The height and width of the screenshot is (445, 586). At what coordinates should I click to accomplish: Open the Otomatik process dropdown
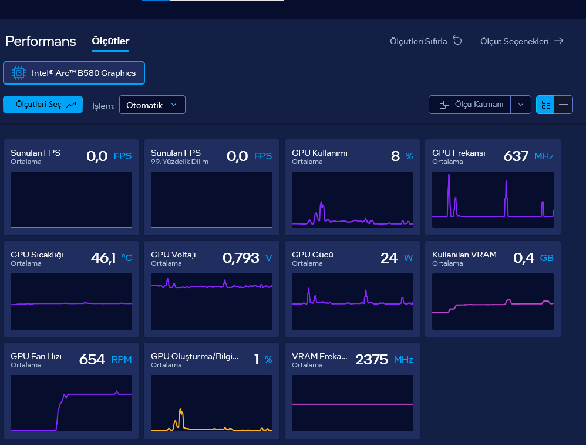click(x=152, y=105)
